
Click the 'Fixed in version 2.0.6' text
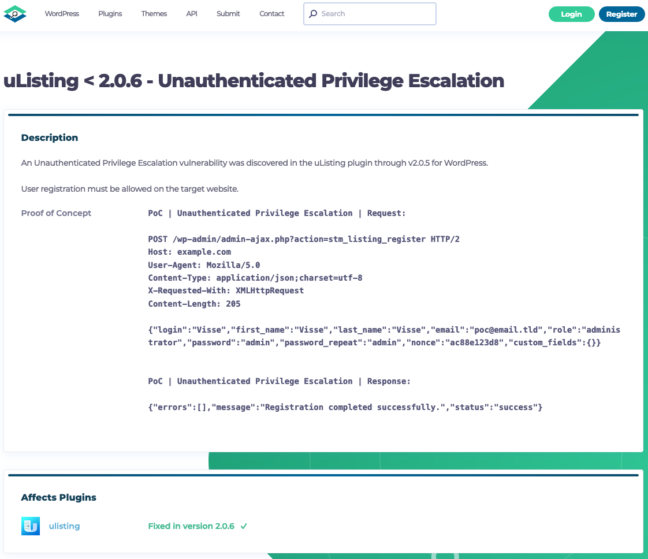tap(191, 526)
